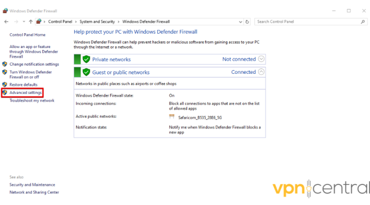Minimize the Windows Defender Firewall window
The height and width of the screenshot is (205, 370).
pos(334,11)
